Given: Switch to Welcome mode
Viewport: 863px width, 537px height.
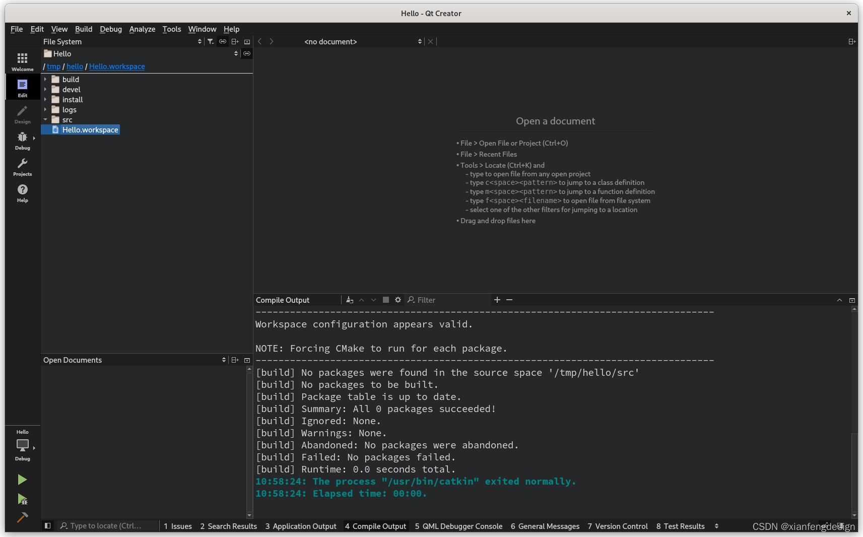Looking at the screenshot, I should coord(22,61).
